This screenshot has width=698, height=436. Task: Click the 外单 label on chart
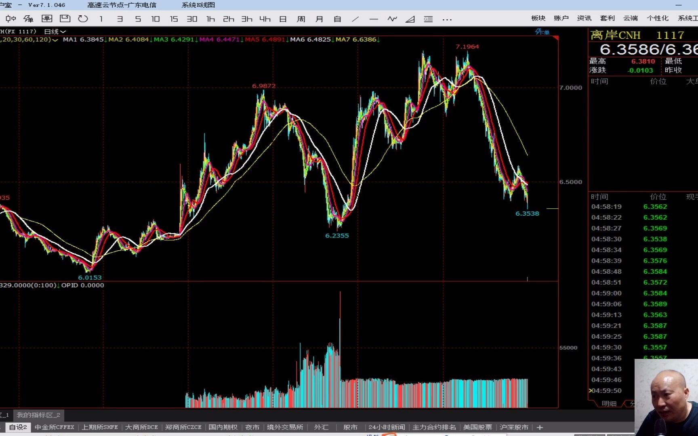[542, 32]
